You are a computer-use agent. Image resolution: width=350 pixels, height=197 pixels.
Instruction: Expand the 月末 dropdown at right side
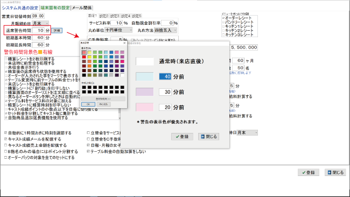(x=247, y=133)
